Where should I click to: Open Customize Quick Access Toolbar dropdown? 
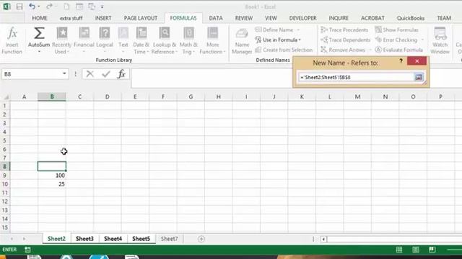tap(103, 6)
